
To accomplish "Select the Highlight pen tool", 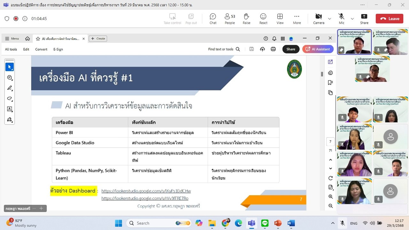I will pos(10,88).
